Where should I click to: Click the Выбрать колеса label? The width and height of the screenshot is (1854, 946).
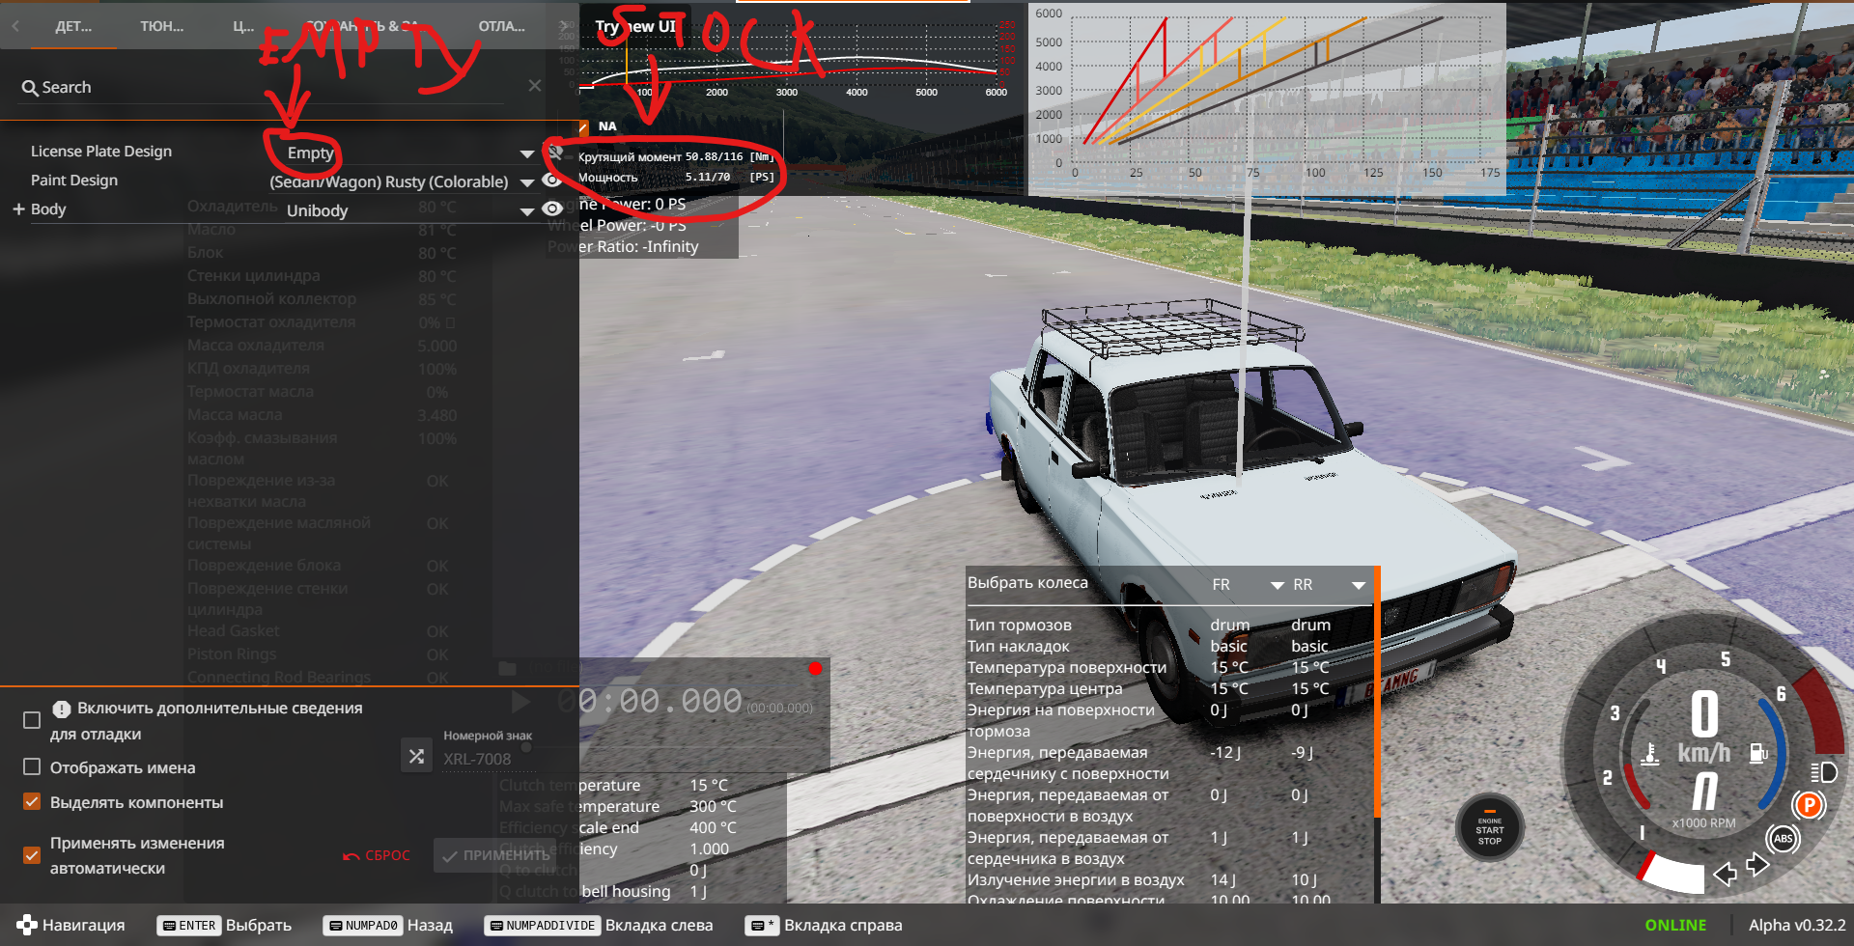(1027, 582)
